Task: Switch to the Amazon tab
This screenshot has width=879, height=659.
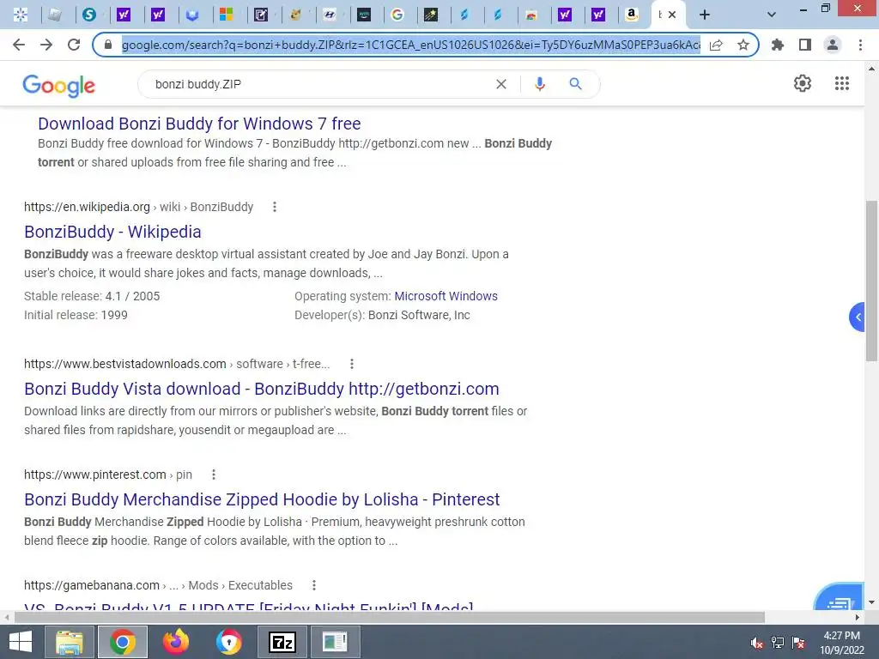Action: click(x=632, y=15)
